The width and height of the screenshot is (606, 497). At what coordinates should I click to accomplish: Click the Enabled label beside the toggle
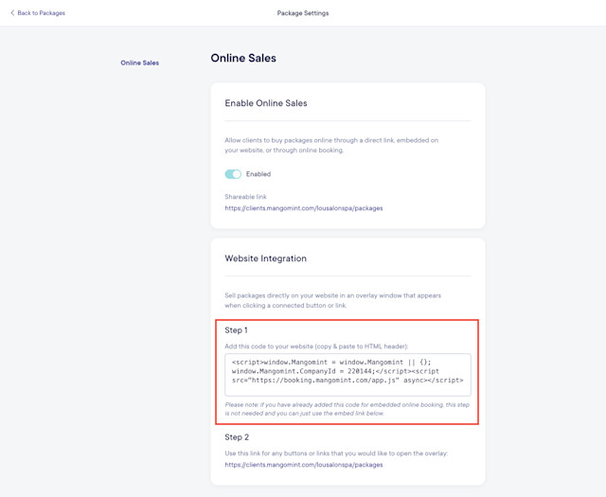coord(258,174)
